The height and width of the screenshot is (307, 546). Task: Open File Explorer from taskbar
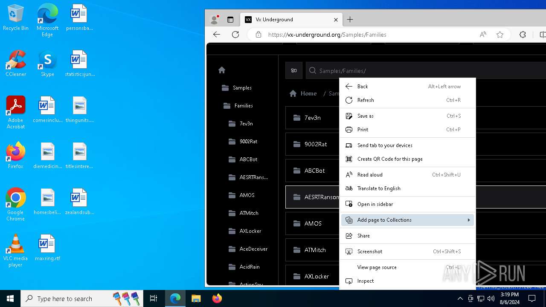point(196,298)
